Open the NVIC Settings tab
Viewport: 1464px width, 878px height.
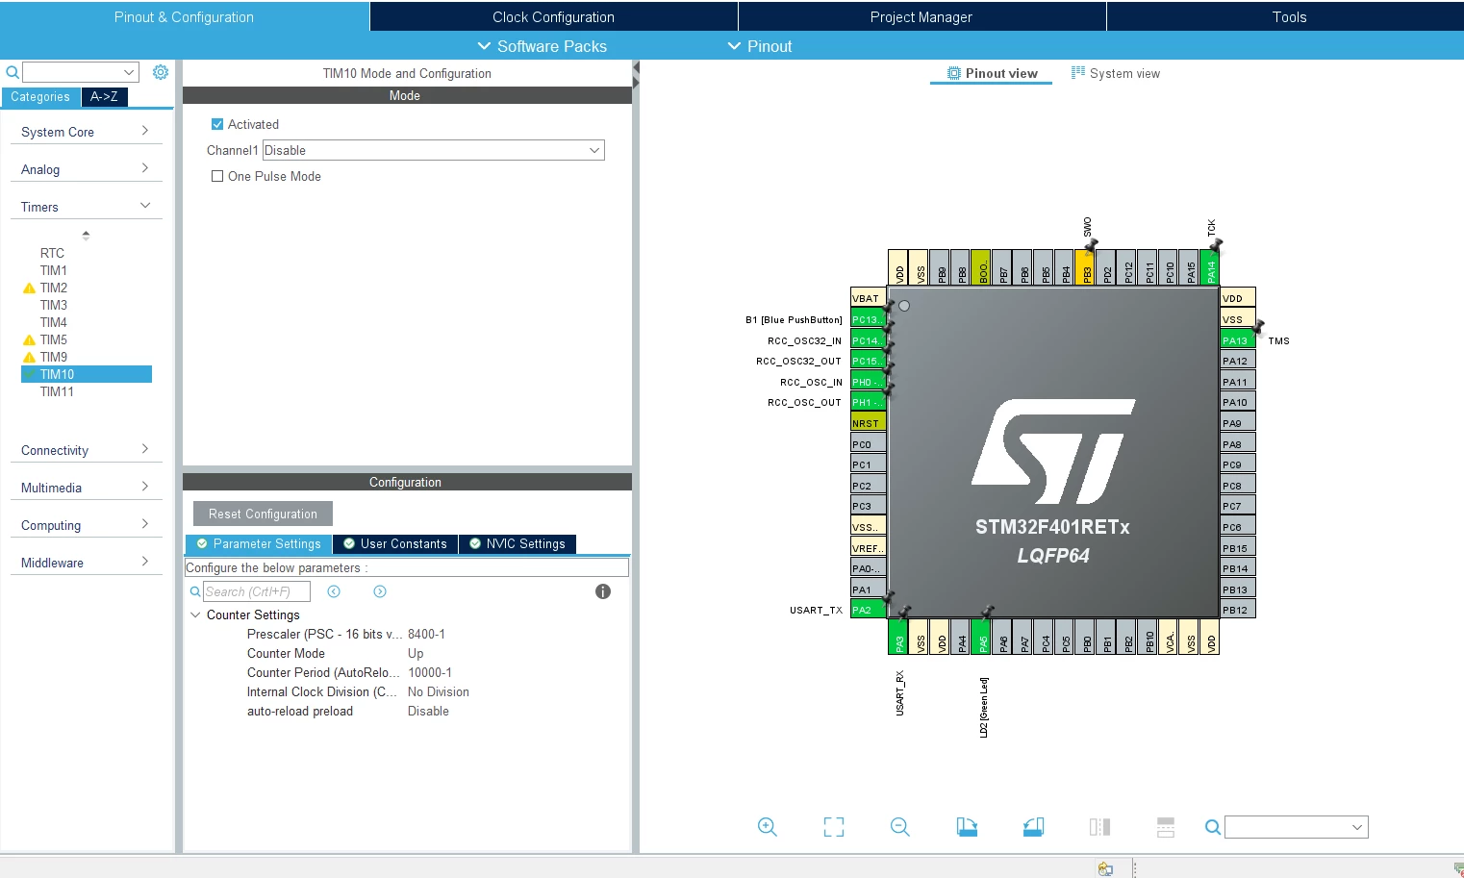[517, 544]
